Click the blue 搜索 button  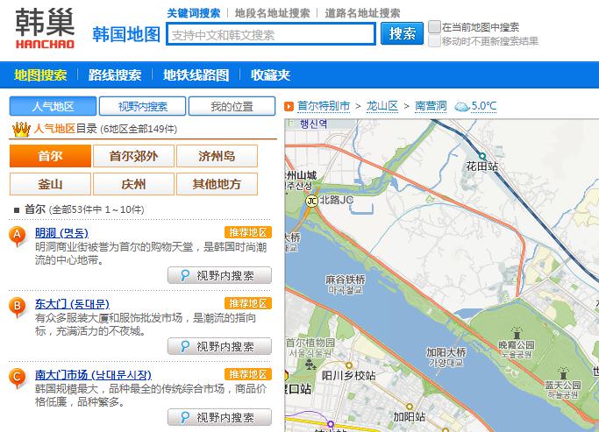click(402, 33)
